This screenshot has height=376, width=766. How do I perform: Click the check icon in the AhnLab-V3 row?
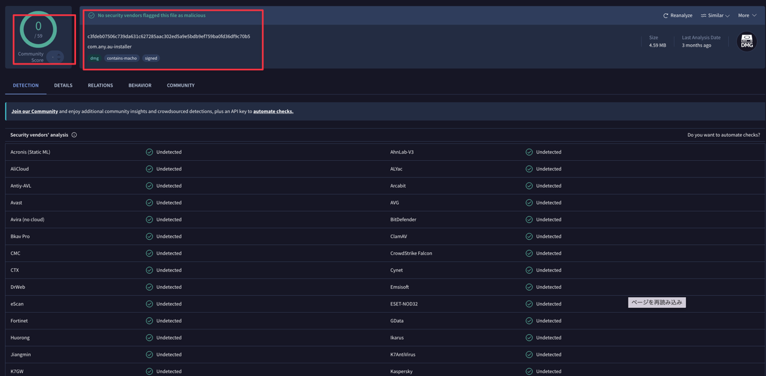pyautogui.click(x=529, y=152)
